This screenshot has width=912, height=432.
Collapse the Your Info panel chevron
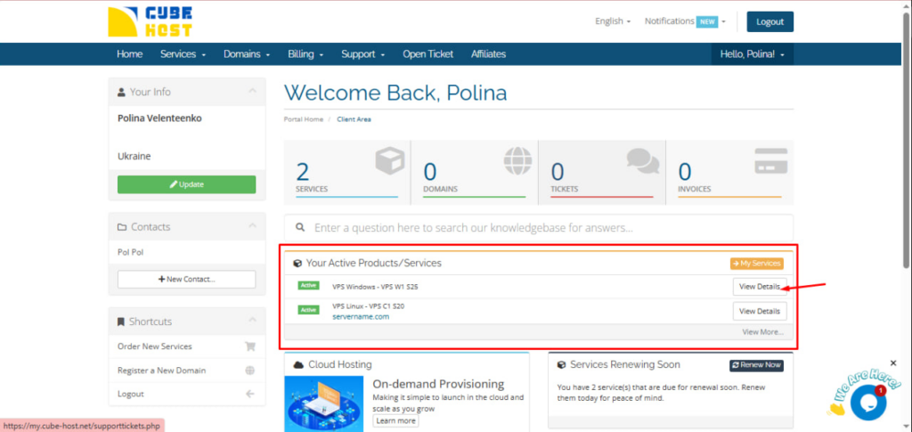coord(252,92)
